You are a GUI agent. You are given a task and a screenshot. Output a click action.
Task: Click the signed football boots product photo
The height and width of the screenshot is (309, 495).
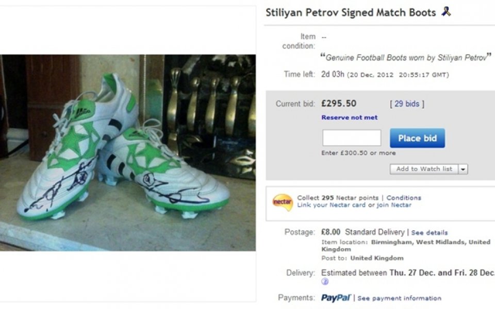coord(127,152)
